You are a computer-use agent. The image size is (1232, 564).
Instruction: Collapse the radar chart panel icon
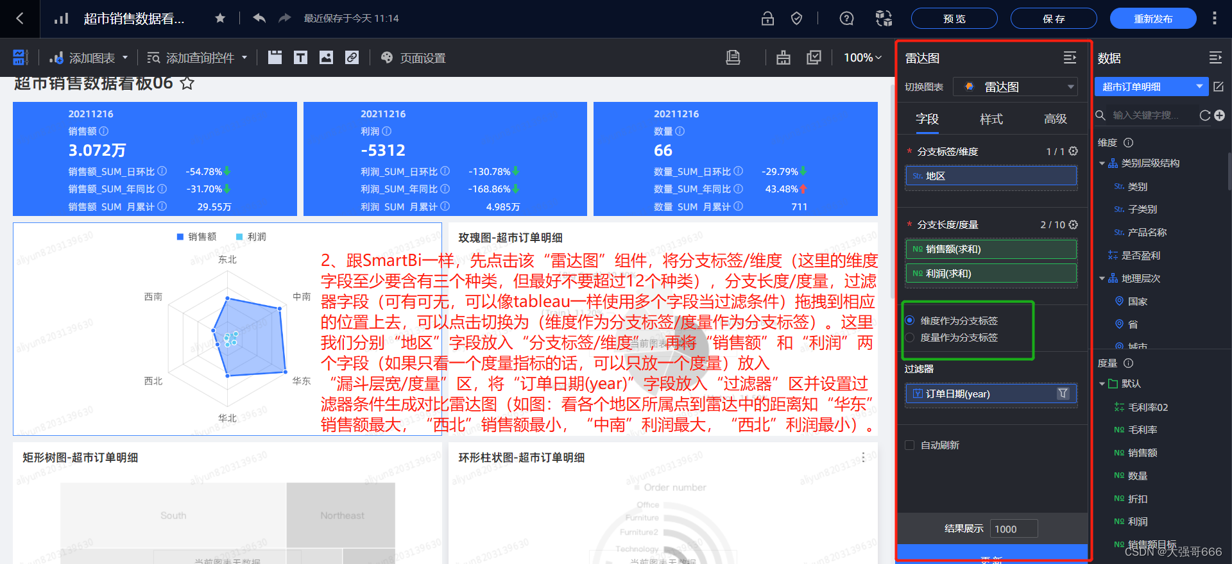pyautogui.click(x=1070, y=58)
